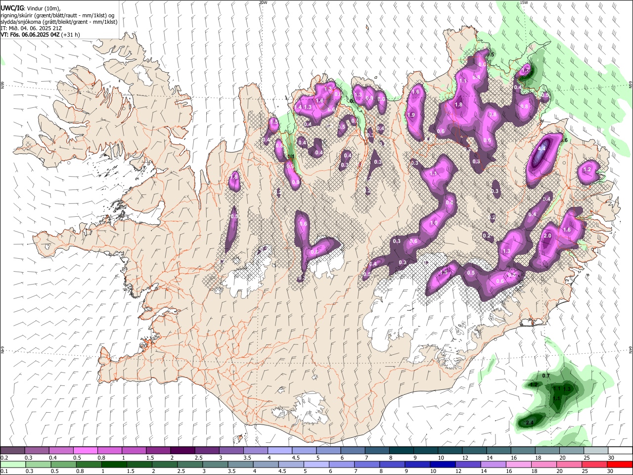This screenshot has height=475, width=633.
Task: Pick the darkest purple 2 snow legend swatch
Action: point(182,451)
